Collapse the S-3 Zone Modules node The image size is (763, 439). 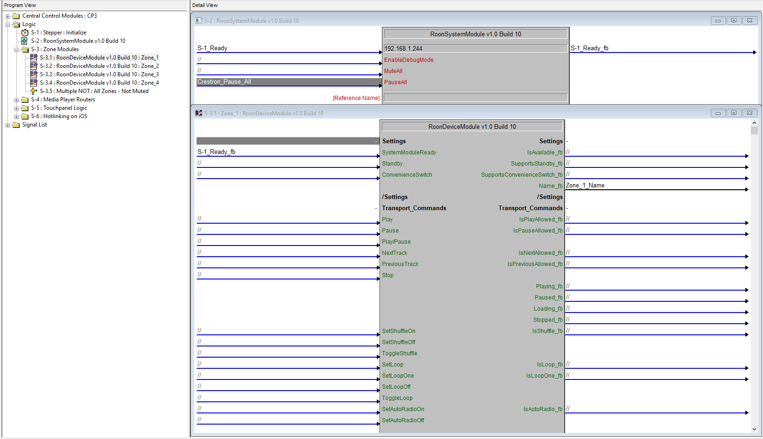click(16, 50)
